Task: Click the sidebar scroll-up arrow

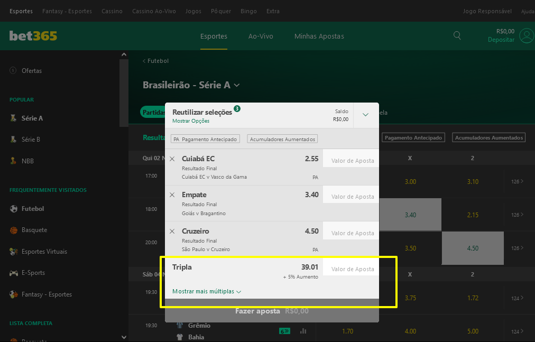Action: point(124,54)
